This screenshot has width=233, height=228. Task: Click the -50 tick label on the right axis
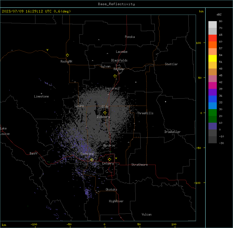click(x=198, y=148)
